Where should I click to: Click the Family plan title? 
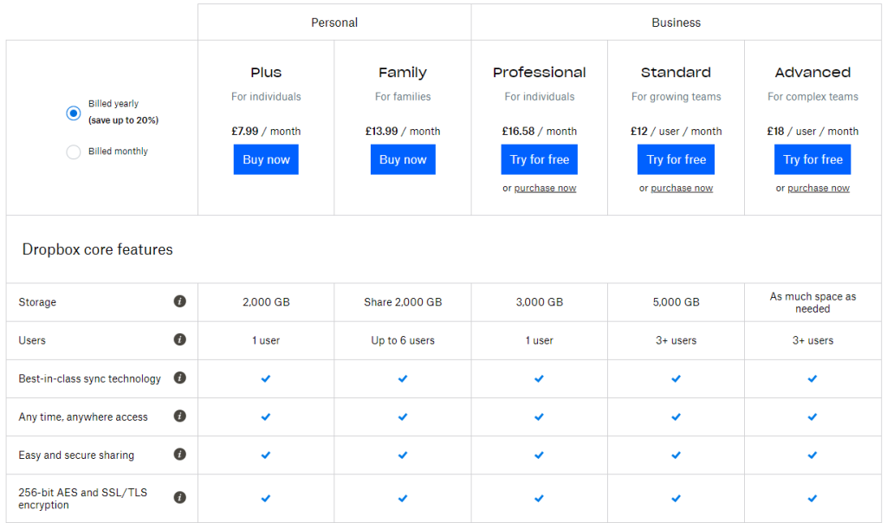(x=403, y=73)
